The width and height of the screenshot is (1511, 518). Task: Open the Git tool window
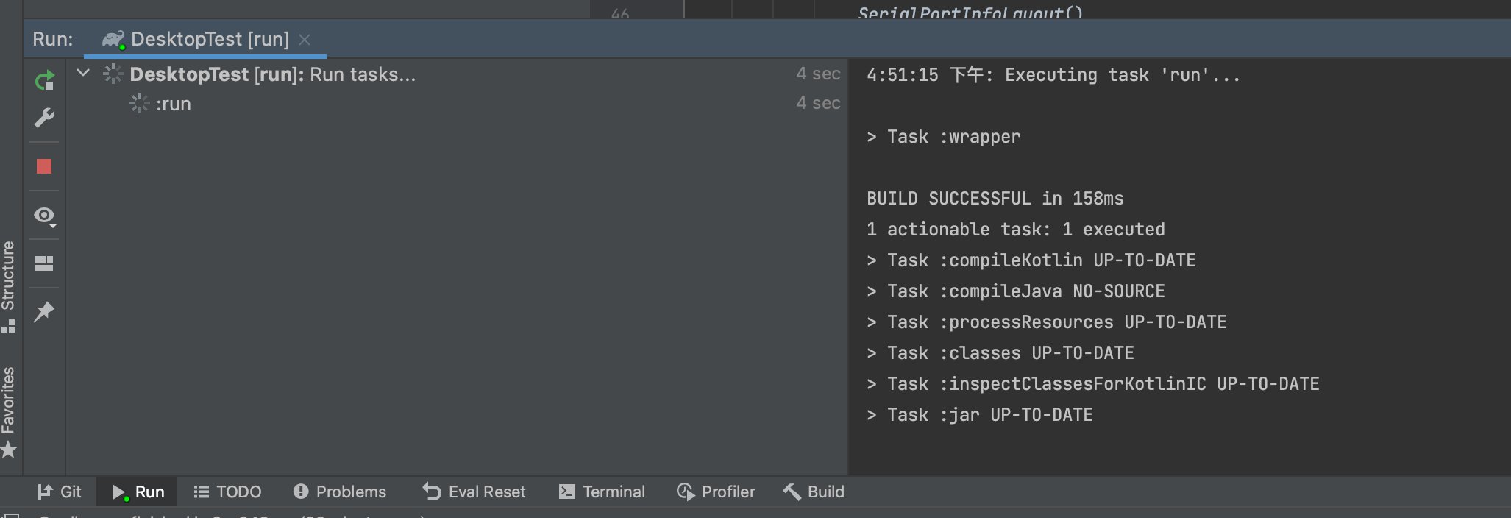click(x=60, y=492)
